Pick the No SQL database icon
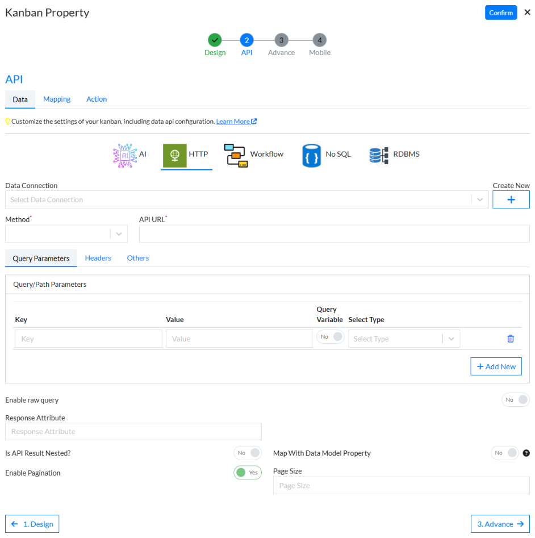535x538 pixels. tap(311, 156)
